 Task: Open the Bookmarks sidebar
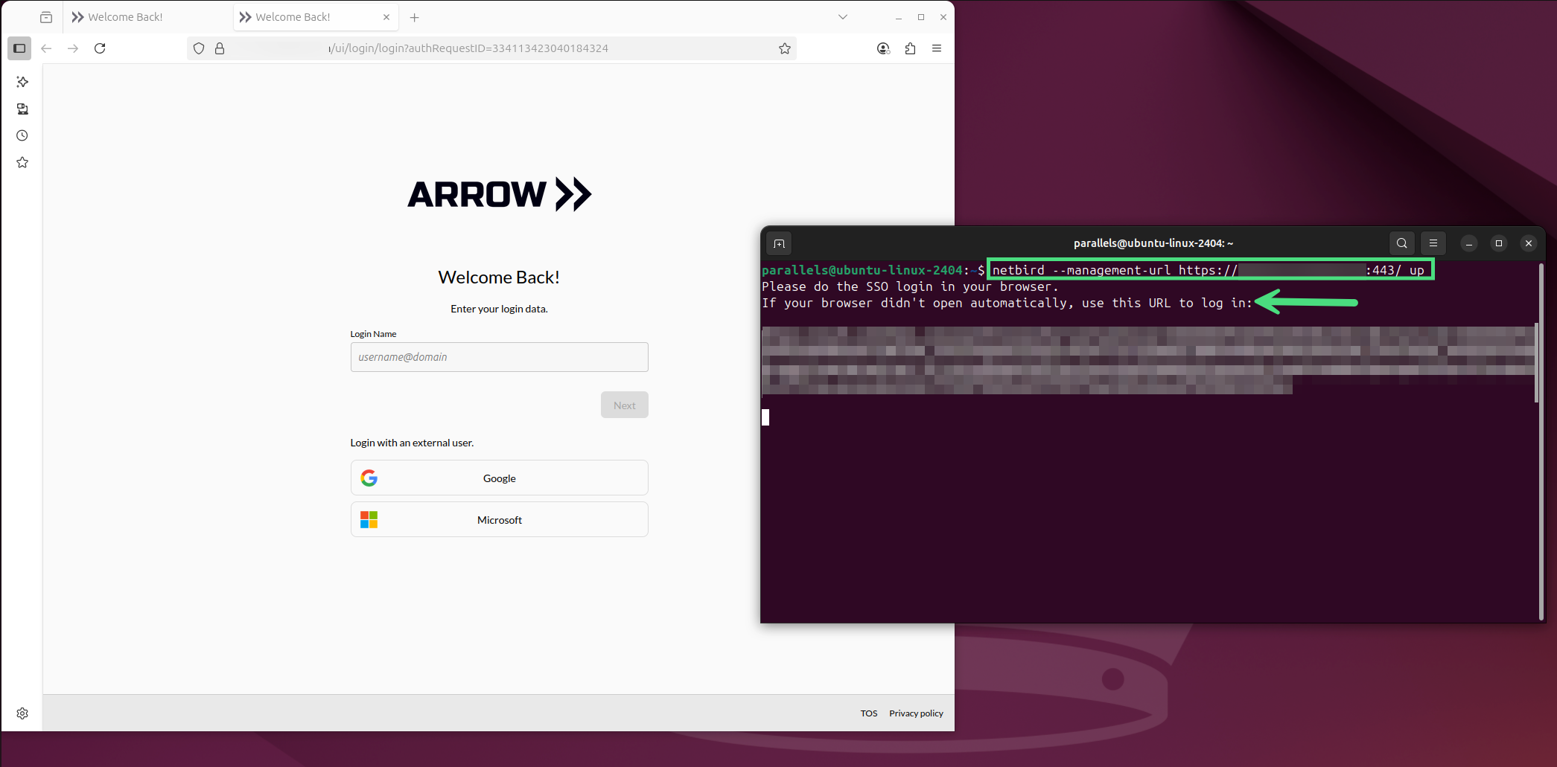point(22,162)
